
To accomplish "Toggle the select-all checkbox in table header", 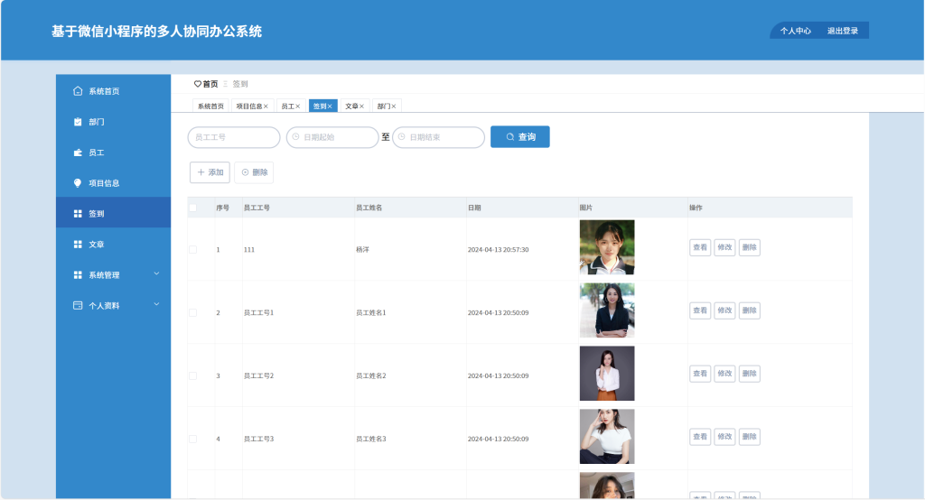I will click(x=193, y=208).
